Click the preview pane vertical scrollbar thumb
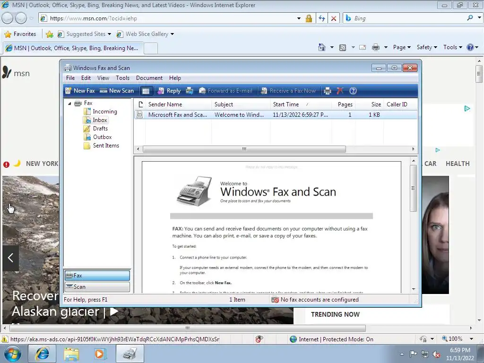Viewport: 484px width, 363px height. click(x=413, y=188)
